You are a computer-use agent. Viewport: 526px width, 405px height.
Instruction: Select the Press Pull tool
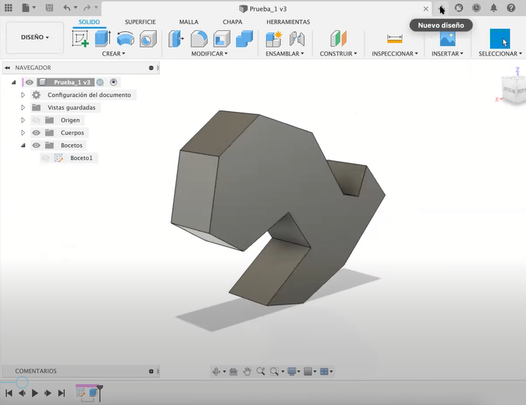point(176,38)
